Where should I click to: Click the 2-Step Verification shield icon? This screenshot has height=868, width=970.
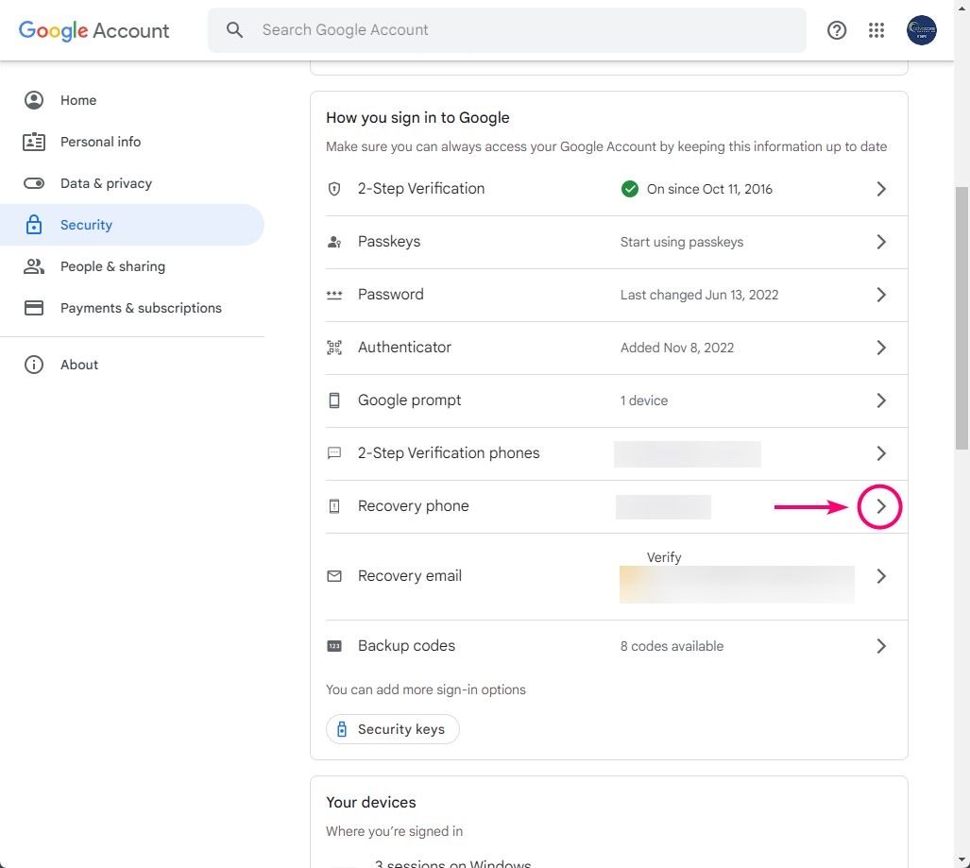click(x=334, y=189)
